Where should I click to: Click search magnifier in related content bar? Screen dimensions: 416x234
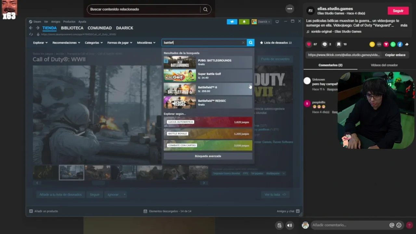(205, 9)
